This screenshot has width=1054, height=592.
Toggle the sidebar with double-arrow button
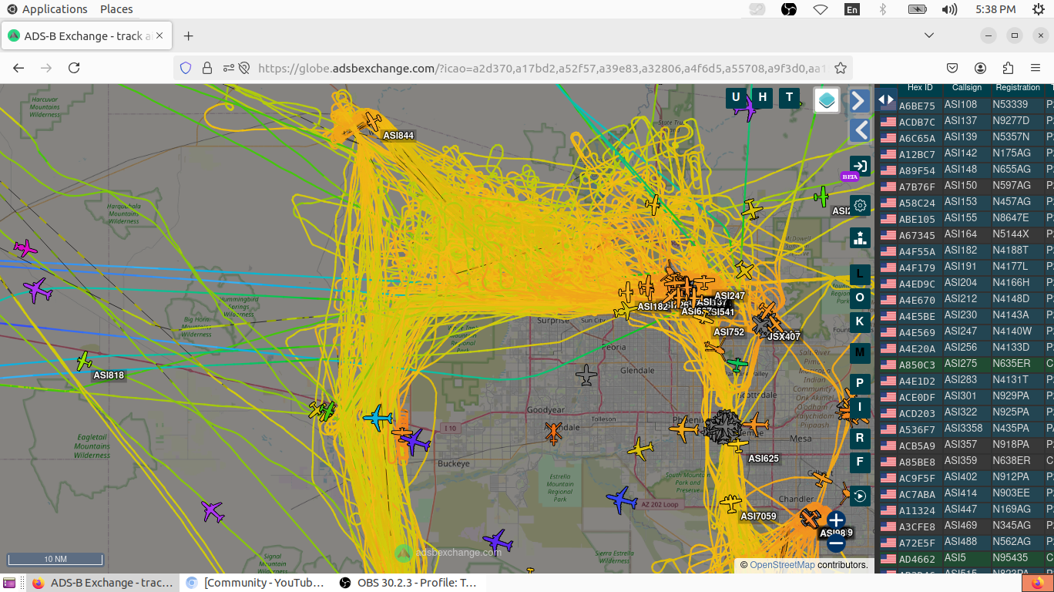click(x=886, y=99)
